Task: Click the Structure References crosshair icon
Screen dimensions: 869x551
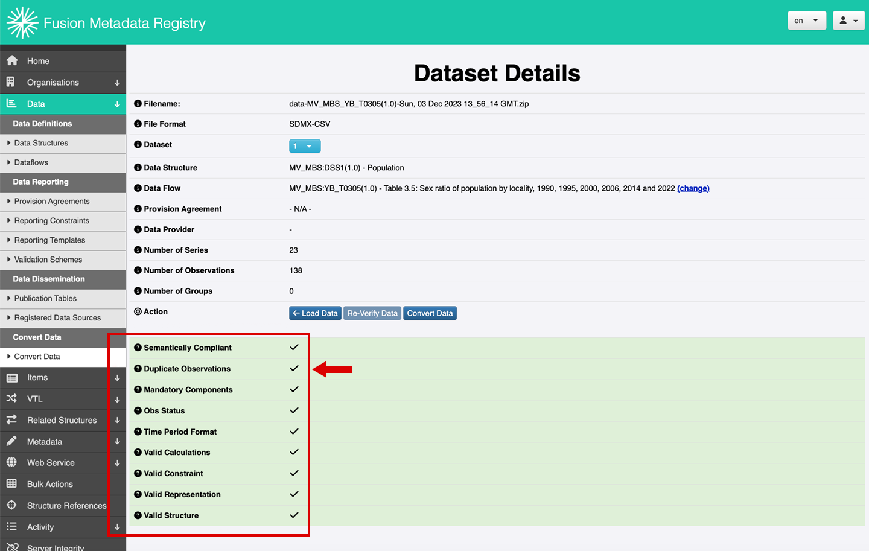Action: point(11,505)
